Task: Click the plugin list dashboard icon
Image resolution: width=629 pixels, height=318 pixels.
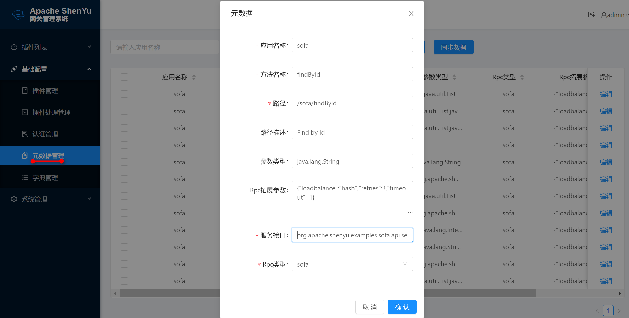Action: tap(14, 47)
